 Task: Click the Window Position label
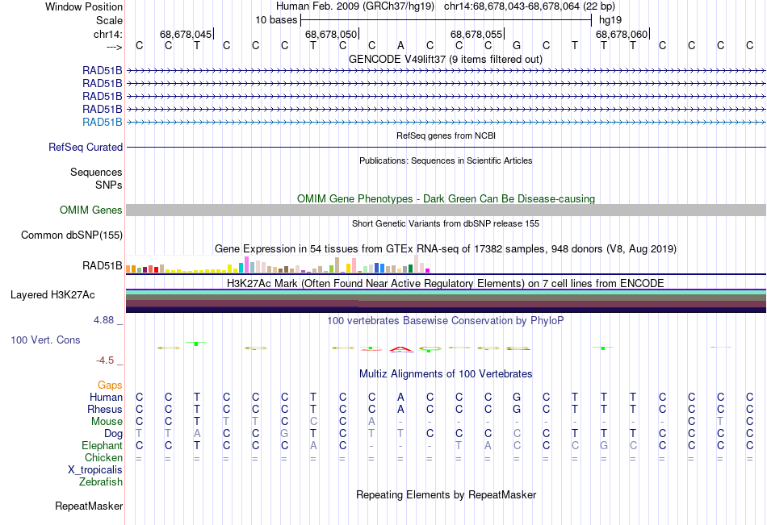click(x=84, y=6)
